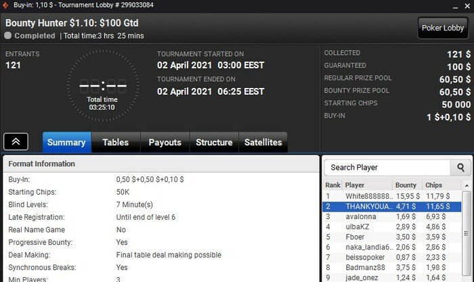474x282 pixels.
Task: Select player White888888 in ranking list
Action: (x=392, y=196)
